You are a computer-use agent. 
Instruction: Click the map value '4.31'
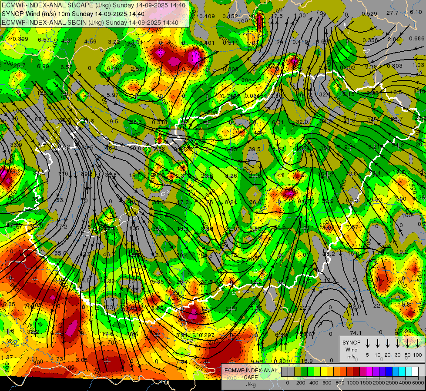click(67, 41)
